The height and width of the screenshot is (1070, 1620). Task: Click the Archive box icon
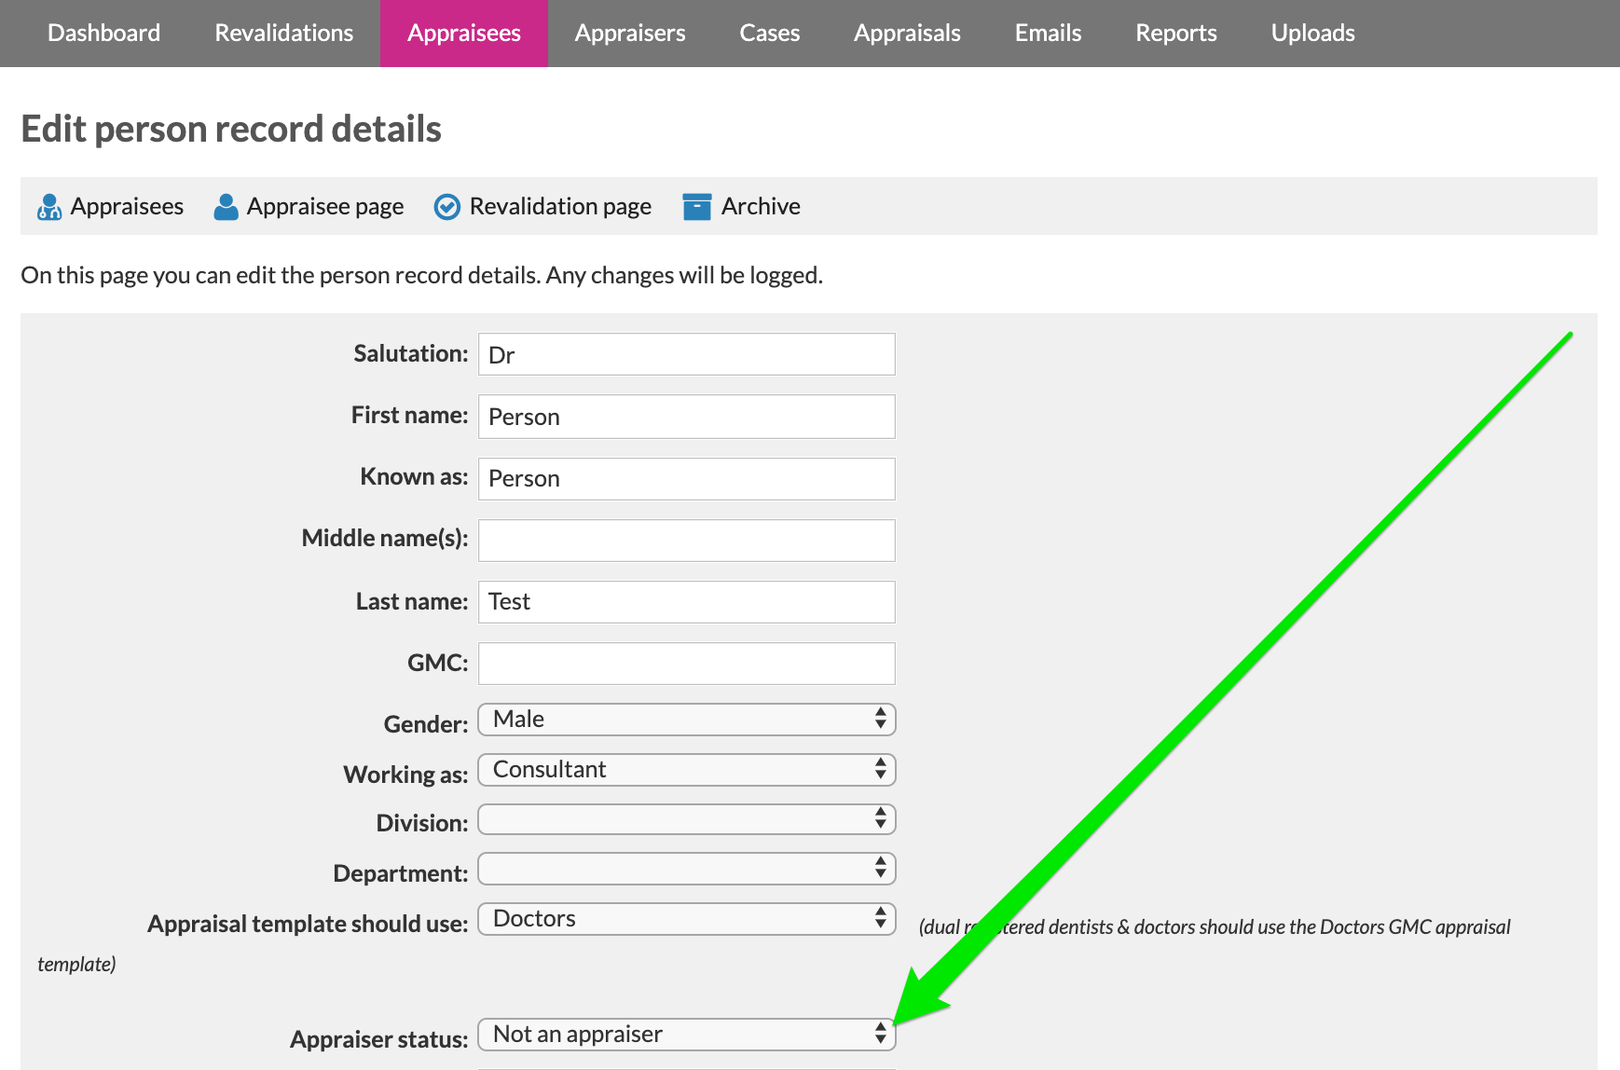tap(697, 207)
